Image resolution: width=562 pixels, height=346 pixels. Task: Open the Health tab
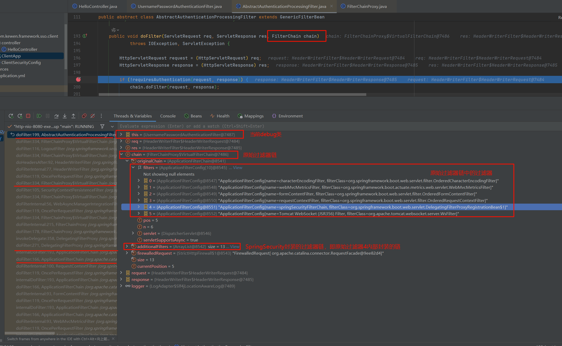point(220,116)
